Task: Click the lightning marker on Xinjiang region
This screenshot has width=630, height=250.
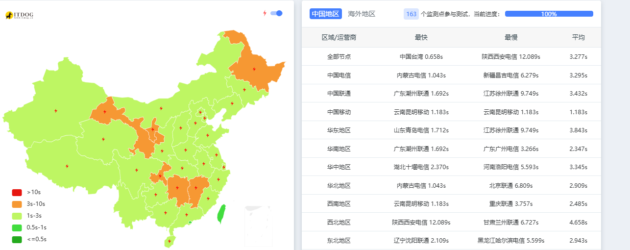Action: (56, 111)
